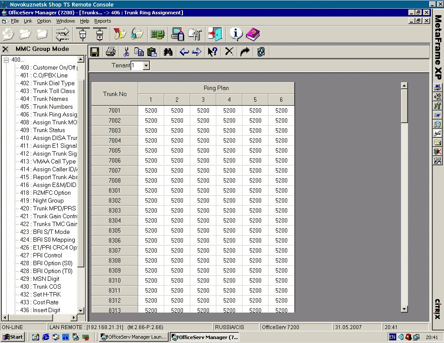Click the table's scroll up arrow
This screenshot has height=343, width=444.
tap(404, 86)
